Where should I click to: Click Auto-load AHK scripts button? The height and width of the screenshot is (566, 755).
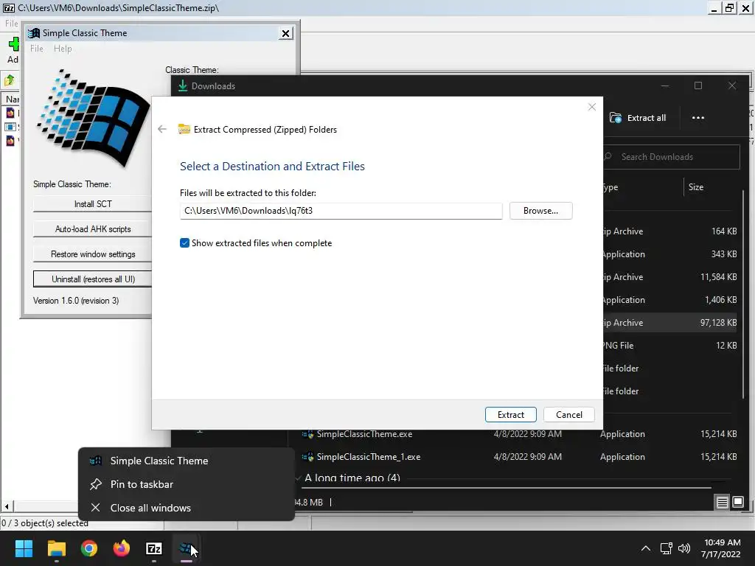click(x=92, y=229)
